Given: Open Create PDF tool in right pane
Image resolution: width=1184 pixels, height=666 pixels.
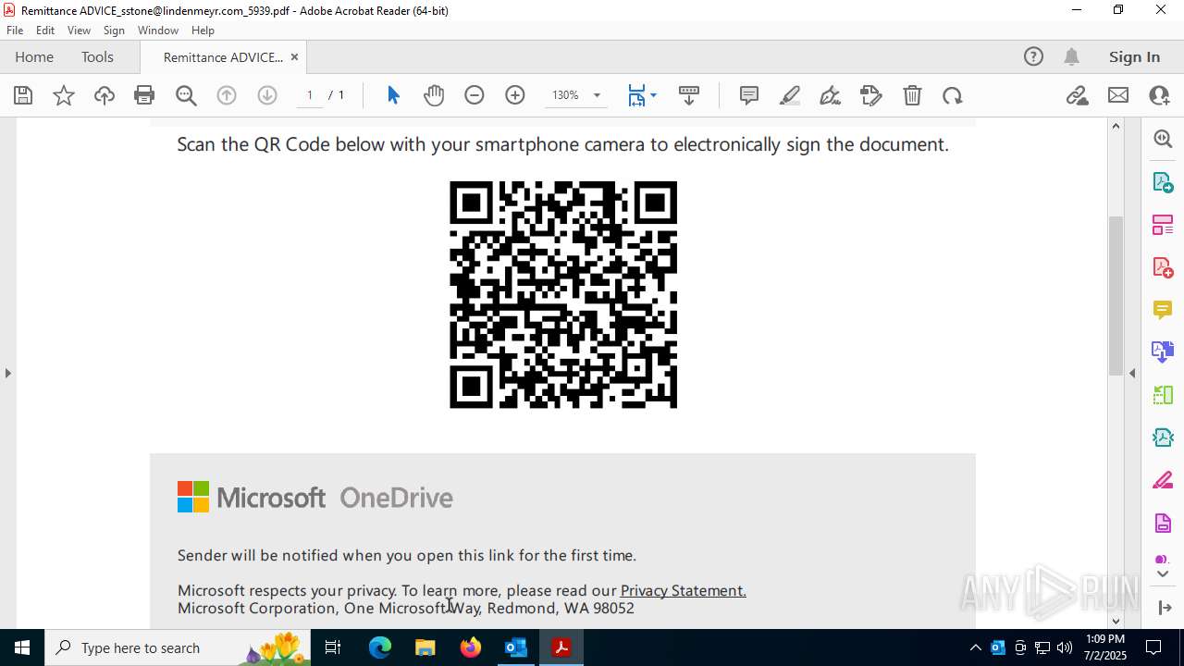Looking at the screenshot, I should (x=1163, y=267).
